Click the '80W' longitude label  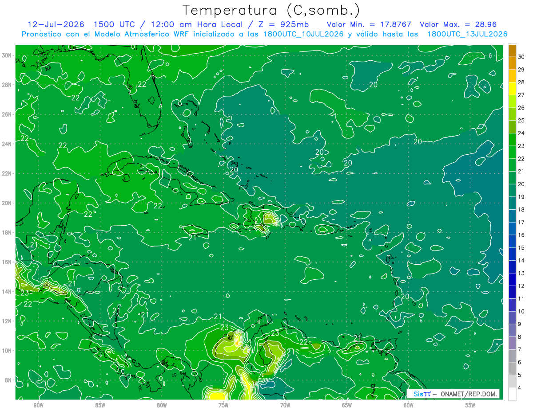tap(162, 405)
